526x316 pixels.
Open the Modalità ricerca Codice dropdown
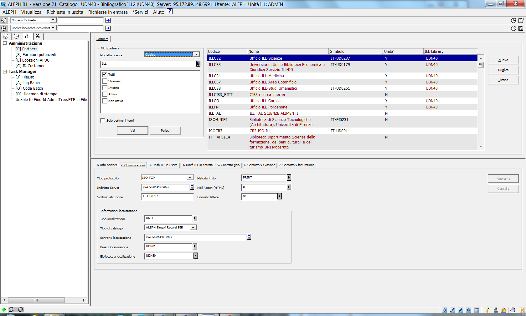(196, 54)
